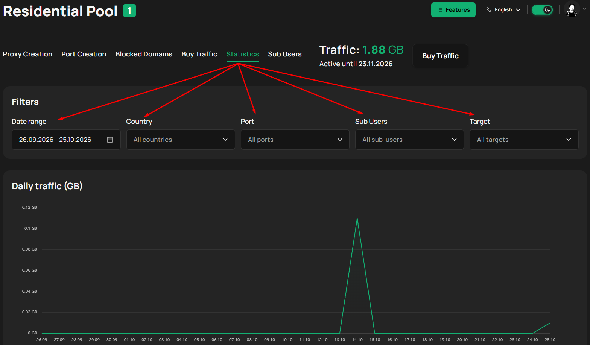This screenshot has height=345, width=590.
Task: Expand the All countries dropdown
Action: 181,140
